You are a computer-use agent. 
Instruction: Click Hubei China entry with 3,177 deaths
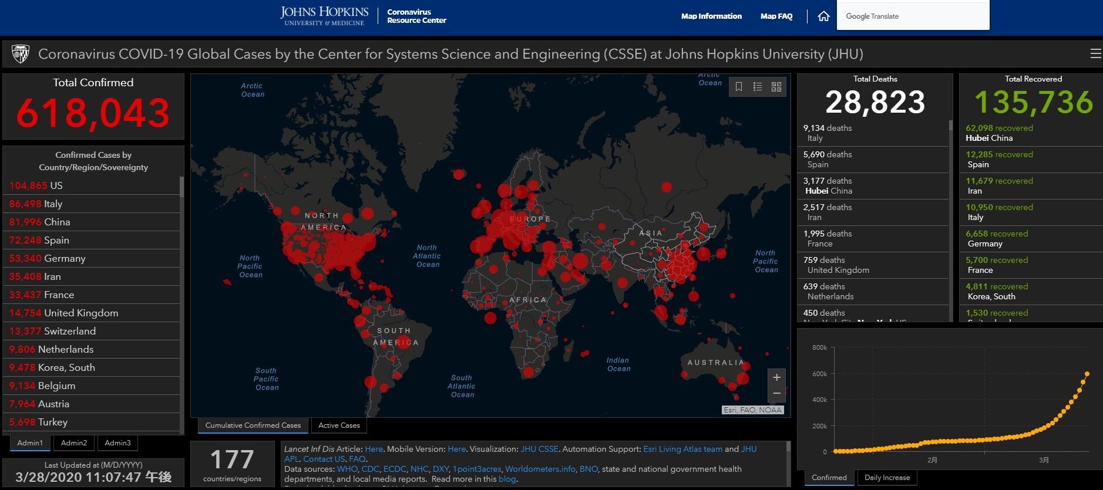coord(873,186)
